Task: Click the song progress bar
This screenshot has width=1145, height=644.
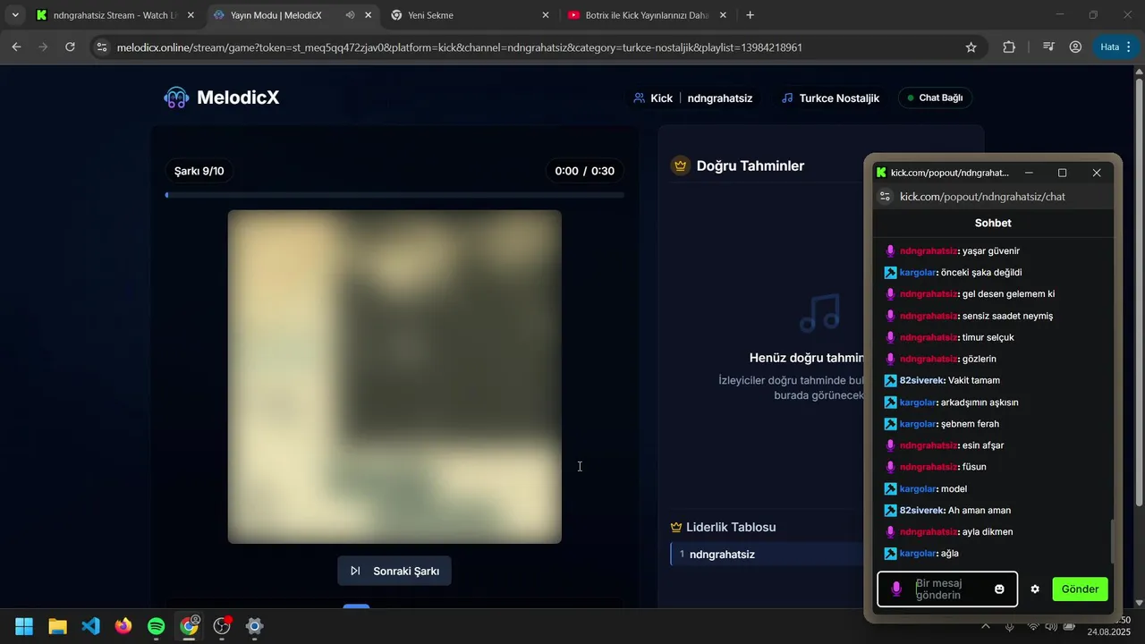Action: pos(394,194)
